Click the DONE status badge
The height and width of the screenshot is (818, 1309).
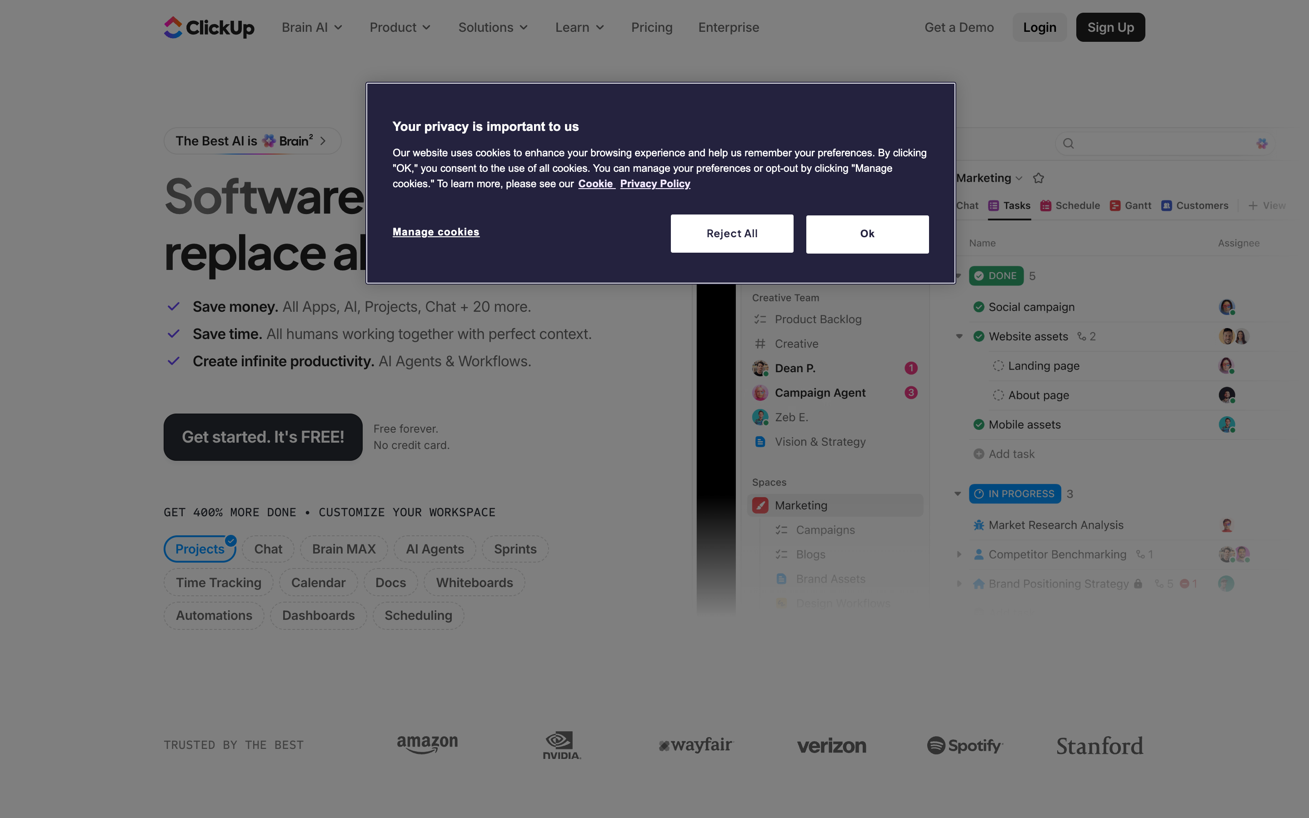[x=996, y=276]
